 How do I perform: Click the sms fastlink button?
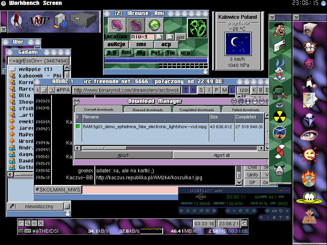point(141,45)
